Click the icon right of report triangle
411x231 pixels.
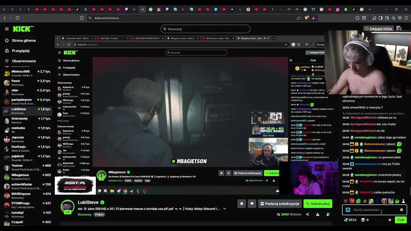[x=328, y=214]
